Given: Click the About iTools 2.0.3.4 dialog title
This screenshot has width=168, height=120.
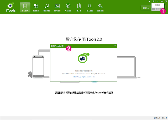Looking at the screenshot, I should click(x=57, y=46).
